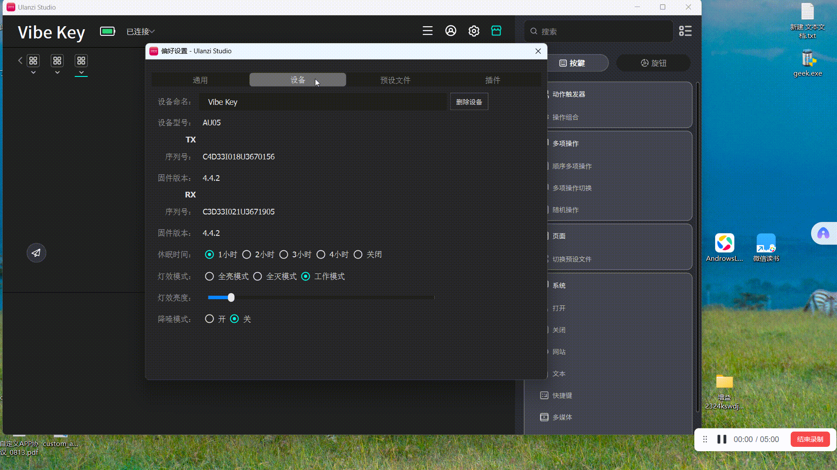The width and height of the screenshot is (837, 470).
Task: Click the Ulanzi Studio logo in title bar
Action: (11, 7)
